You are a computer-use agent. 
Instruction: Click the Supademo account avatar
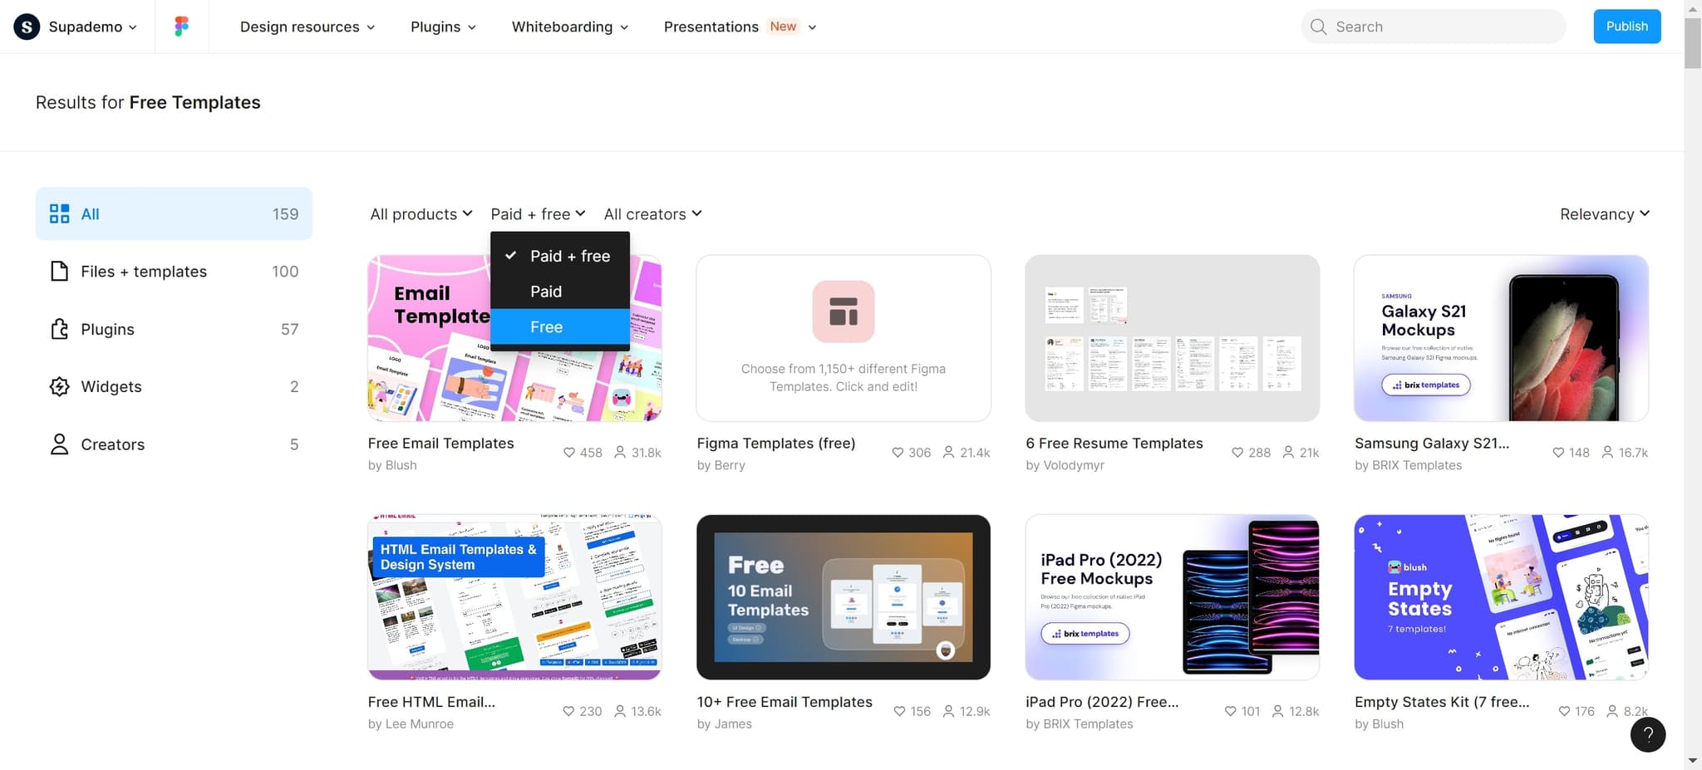(27, 27)
